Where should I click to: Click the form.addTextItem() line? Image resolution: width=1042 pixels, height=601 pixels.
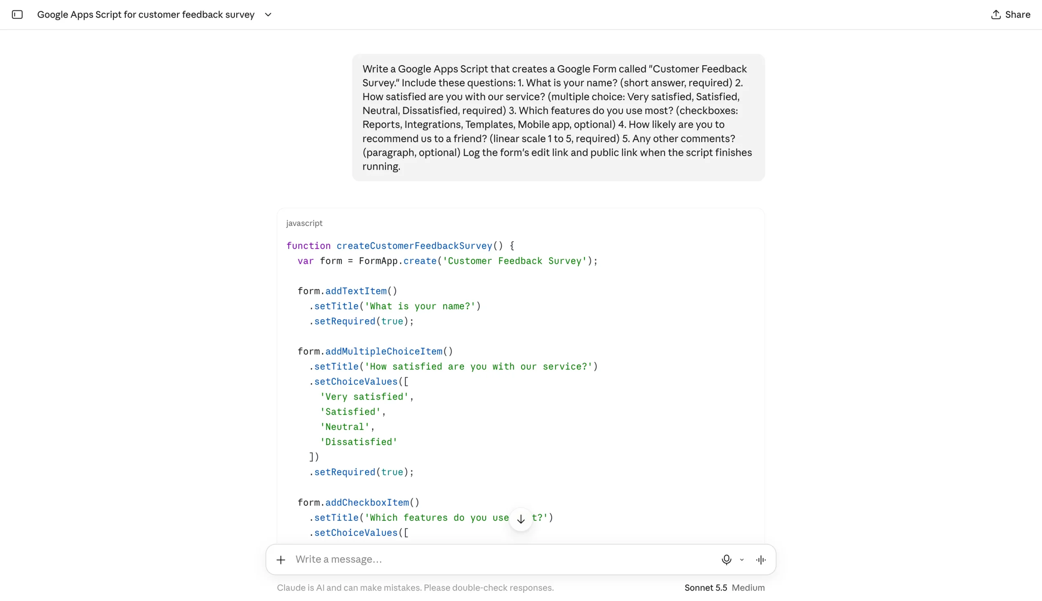tap(347, 291)
